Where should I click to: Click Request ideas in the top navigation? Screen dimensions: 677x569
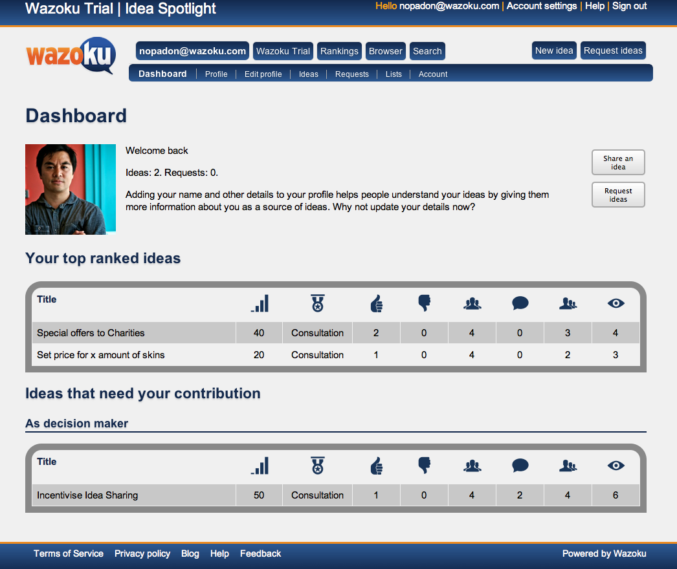(x=613, y=50)
